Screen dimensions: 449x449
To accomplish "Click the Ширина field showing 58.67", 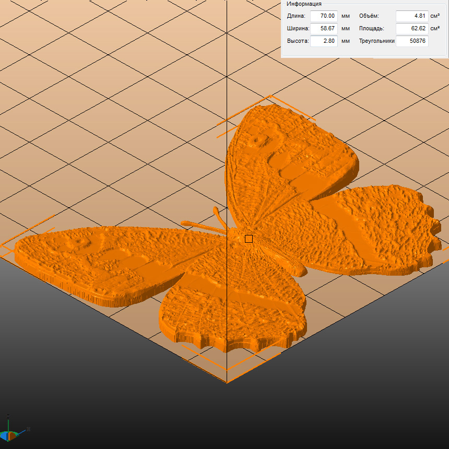I will coord(324,29).
